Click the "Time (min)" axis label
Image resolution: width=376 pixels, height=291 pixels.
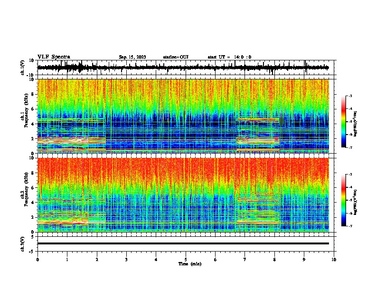pyautogui.click(x=190, y=264)
